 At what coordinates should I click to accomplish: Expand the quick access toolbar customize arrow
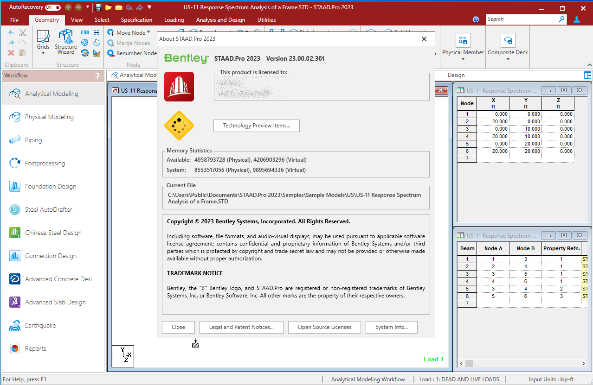(149, 7)
